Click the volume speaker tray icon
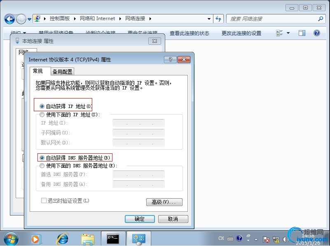 tap(286, 239)
